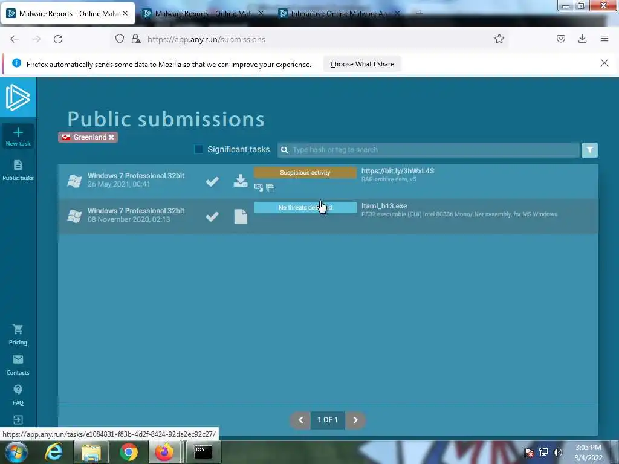This screenshot has width=619, height=464.
Task: Click the taskbar clock showing 3:05 PM
Action: (588, 453)
